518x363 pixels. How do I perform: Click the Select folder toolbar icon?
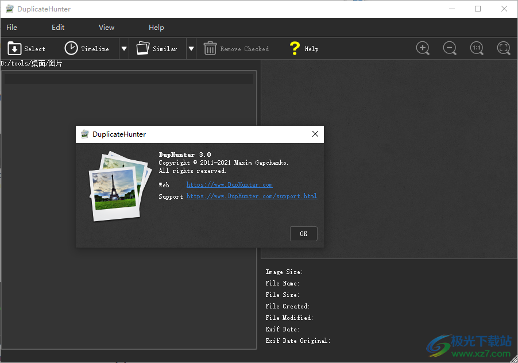14,49
